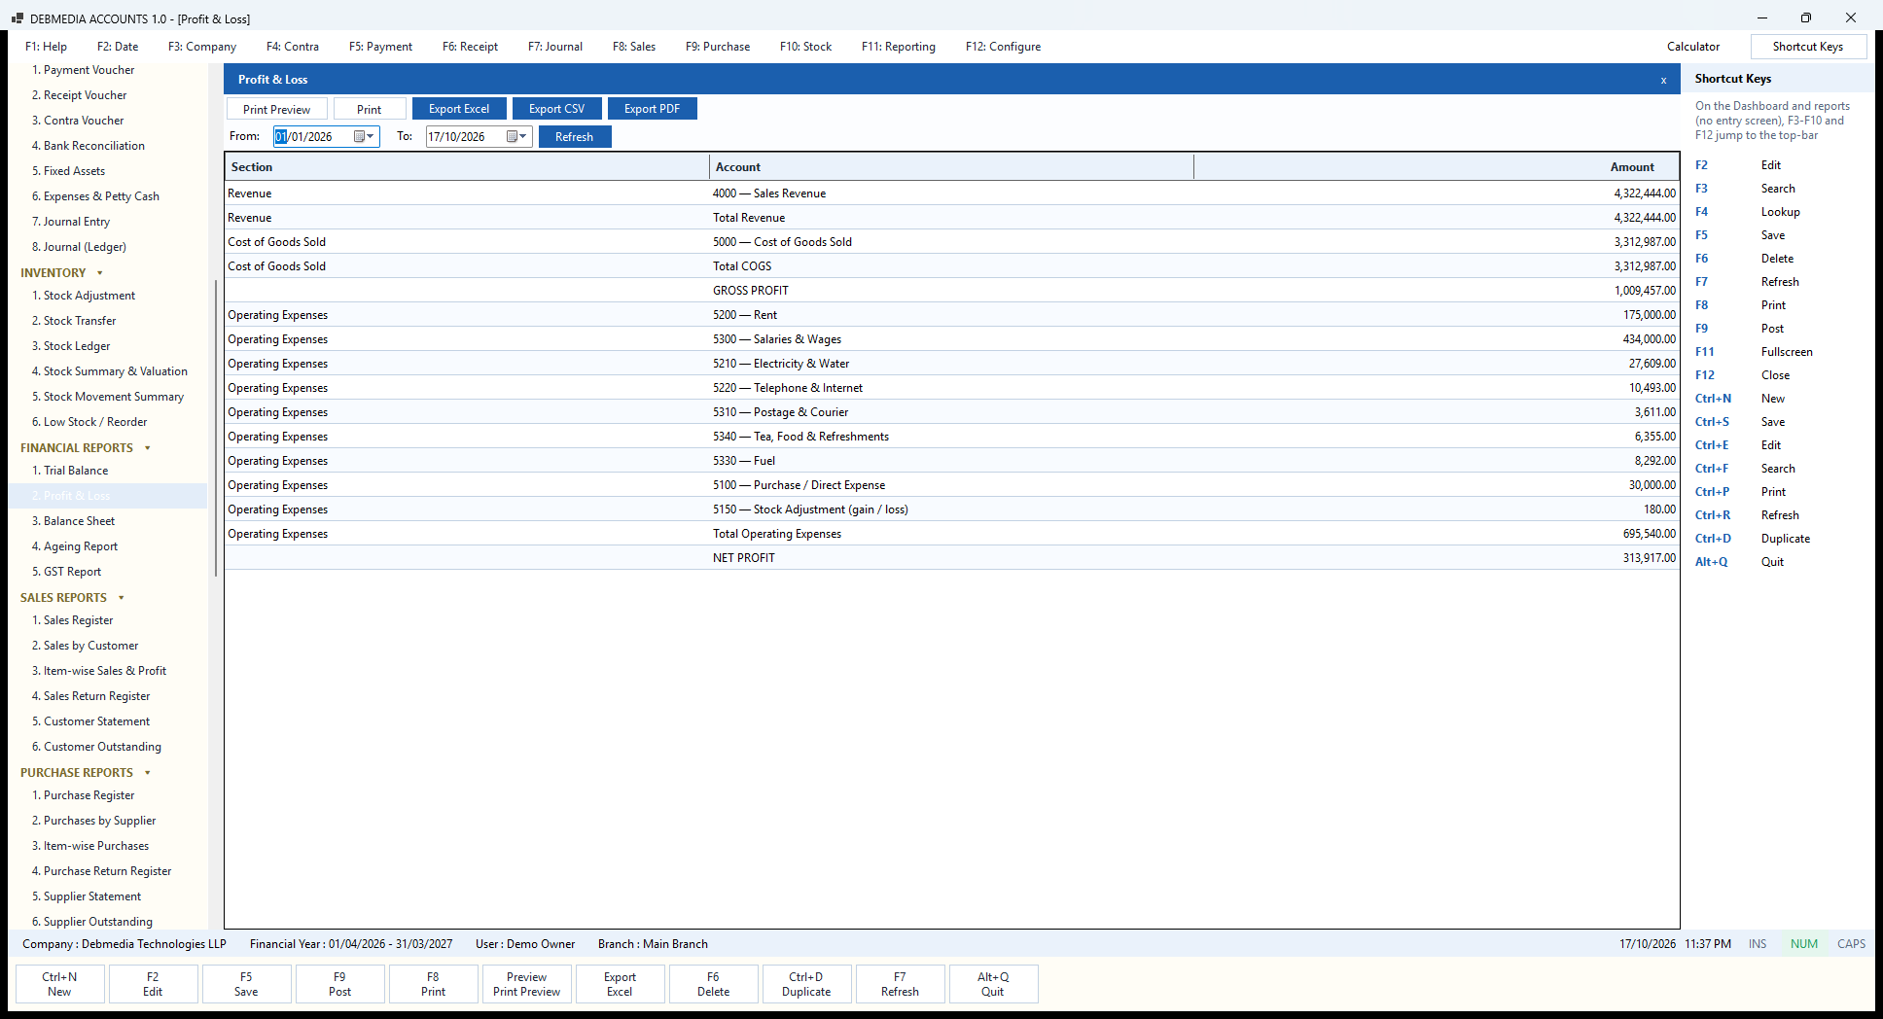Image resolution: width=1883 pixels, height=1019 pixels.
Task: Select Trial Balance in sidebar
Action: pyautogui.click(x=76, y=471)
